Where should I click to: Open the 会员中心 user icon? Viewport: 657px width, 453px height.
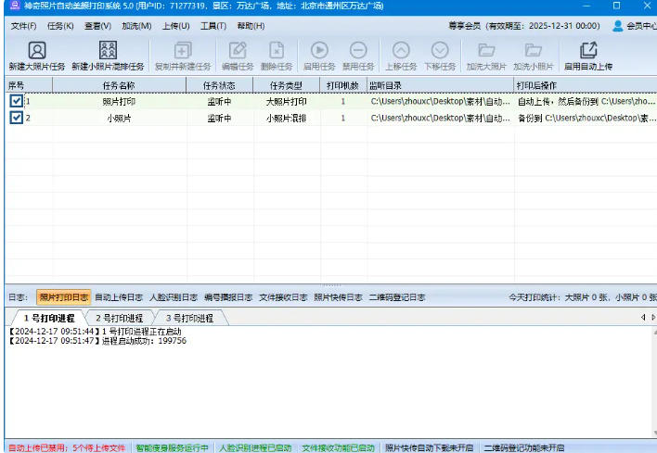[x=618, y=26]
